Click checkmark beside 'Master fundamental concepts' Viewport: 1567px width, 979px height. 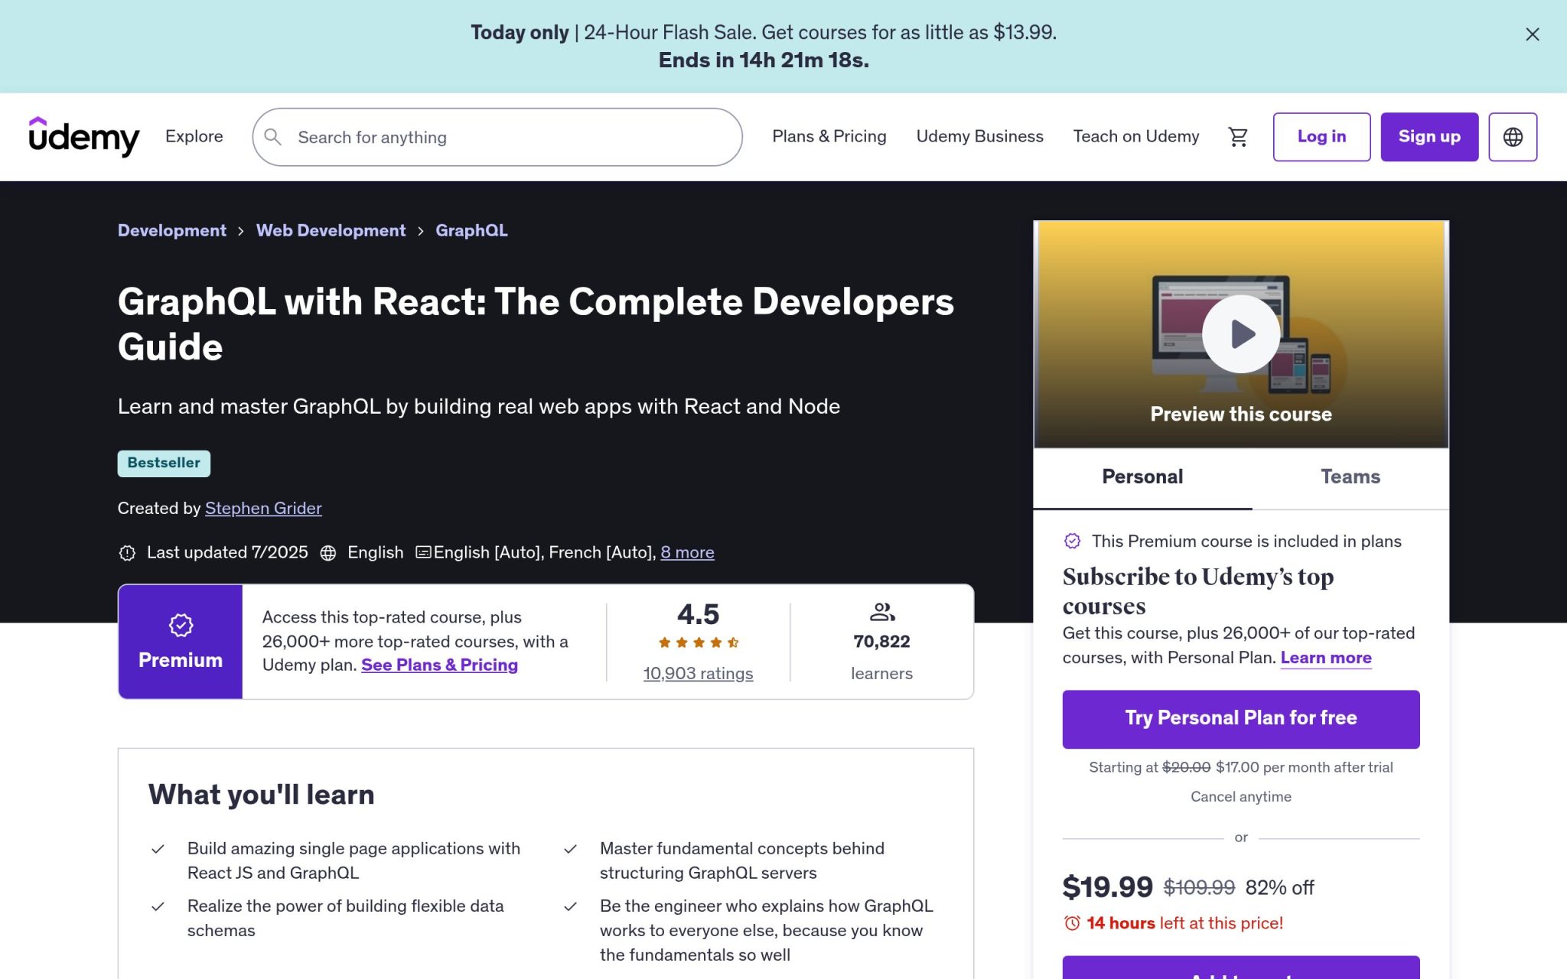[x=571, y=849]
